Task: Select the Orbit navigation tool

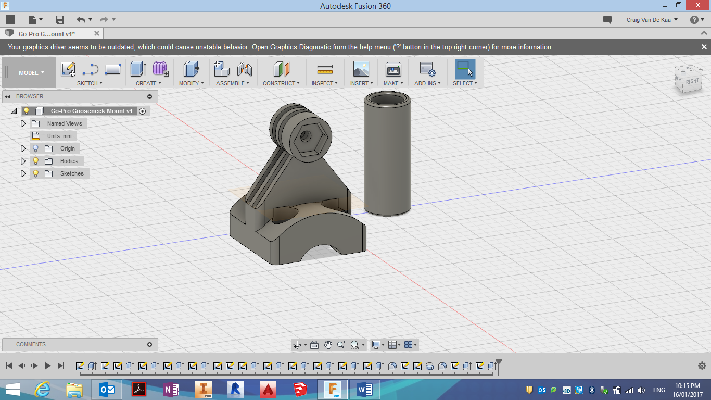Action: click(297, 345)
